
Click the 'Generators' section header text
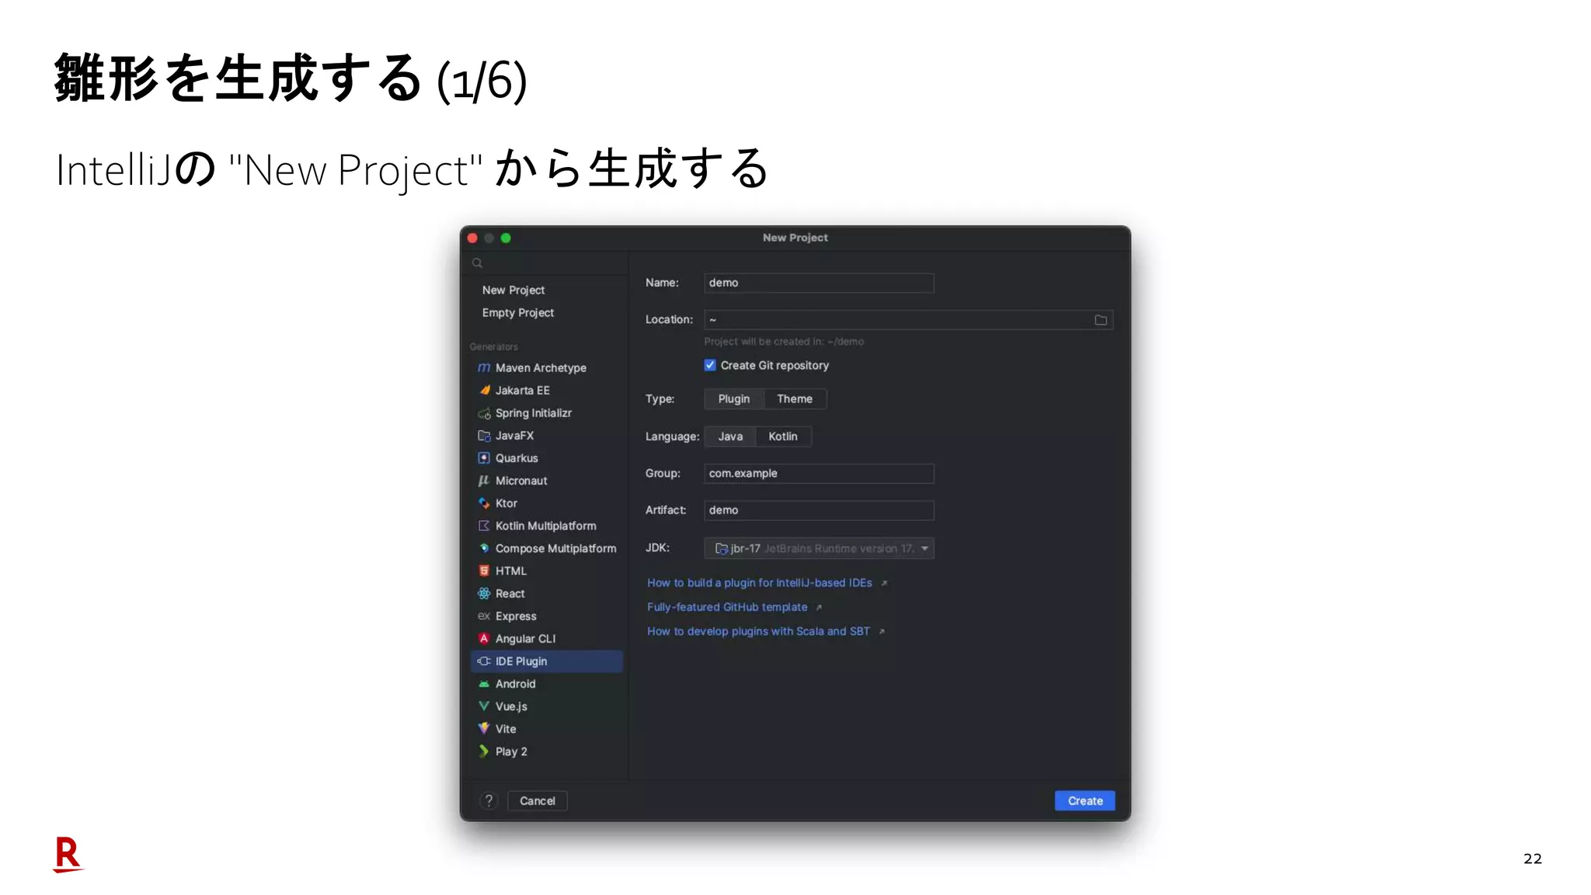pyautogui.click(x=493, y=347)
